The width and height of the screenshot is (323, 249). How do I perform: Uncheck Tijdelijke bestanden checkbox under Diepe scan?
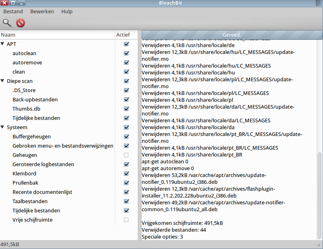pyautogui.click(x=126, y=118)
